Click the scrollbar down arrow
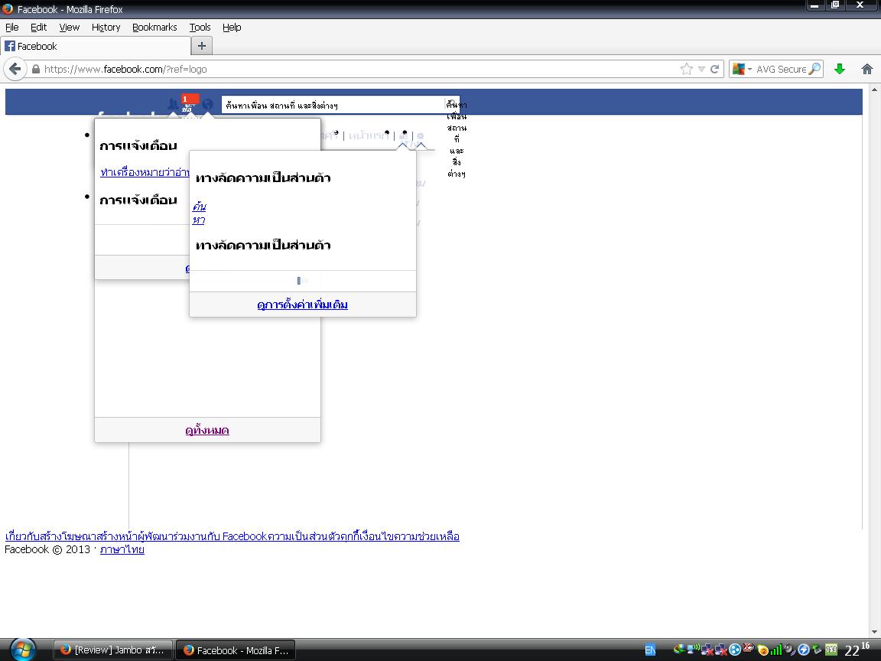881x661 pixels. pyautogui.click(x=874, y=633)
